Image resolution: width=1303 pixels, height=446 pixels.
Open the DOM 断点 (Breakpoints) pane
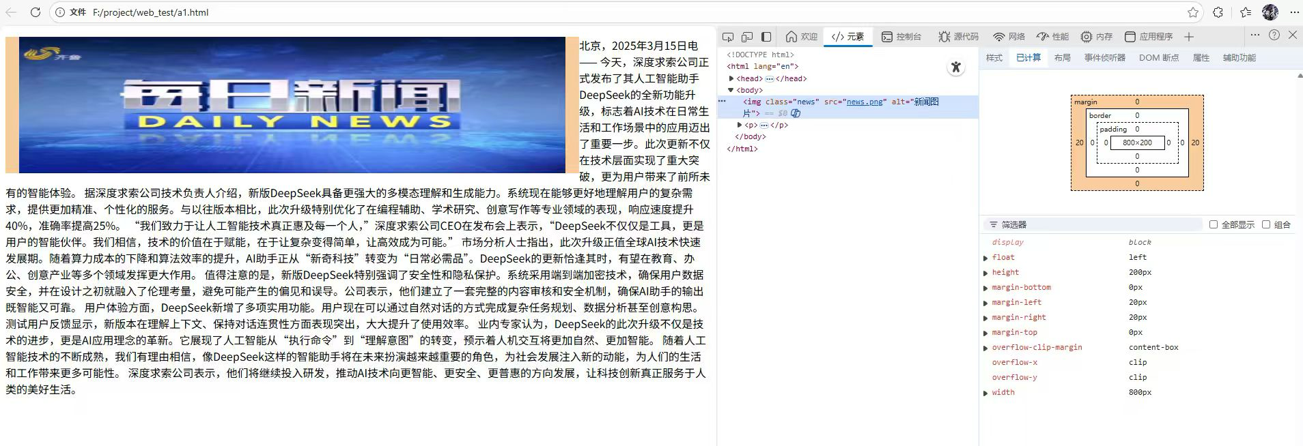(x=1159, y=58)
